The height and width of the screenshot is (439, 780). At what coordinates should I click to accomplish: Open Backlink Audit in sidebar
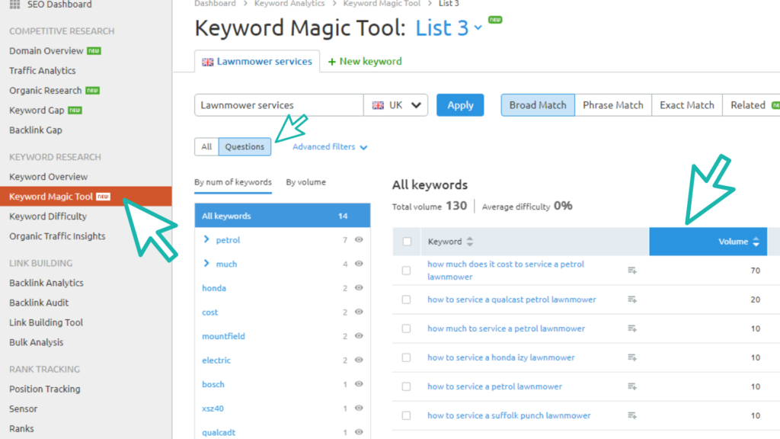click(39, 303)
